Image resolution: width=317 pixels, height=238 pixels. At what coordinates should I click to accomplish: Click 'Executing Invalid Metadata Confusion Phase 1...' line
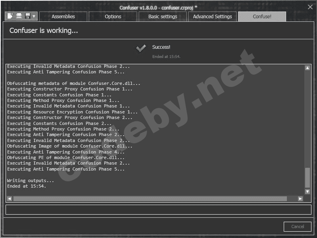pos(68,106)
